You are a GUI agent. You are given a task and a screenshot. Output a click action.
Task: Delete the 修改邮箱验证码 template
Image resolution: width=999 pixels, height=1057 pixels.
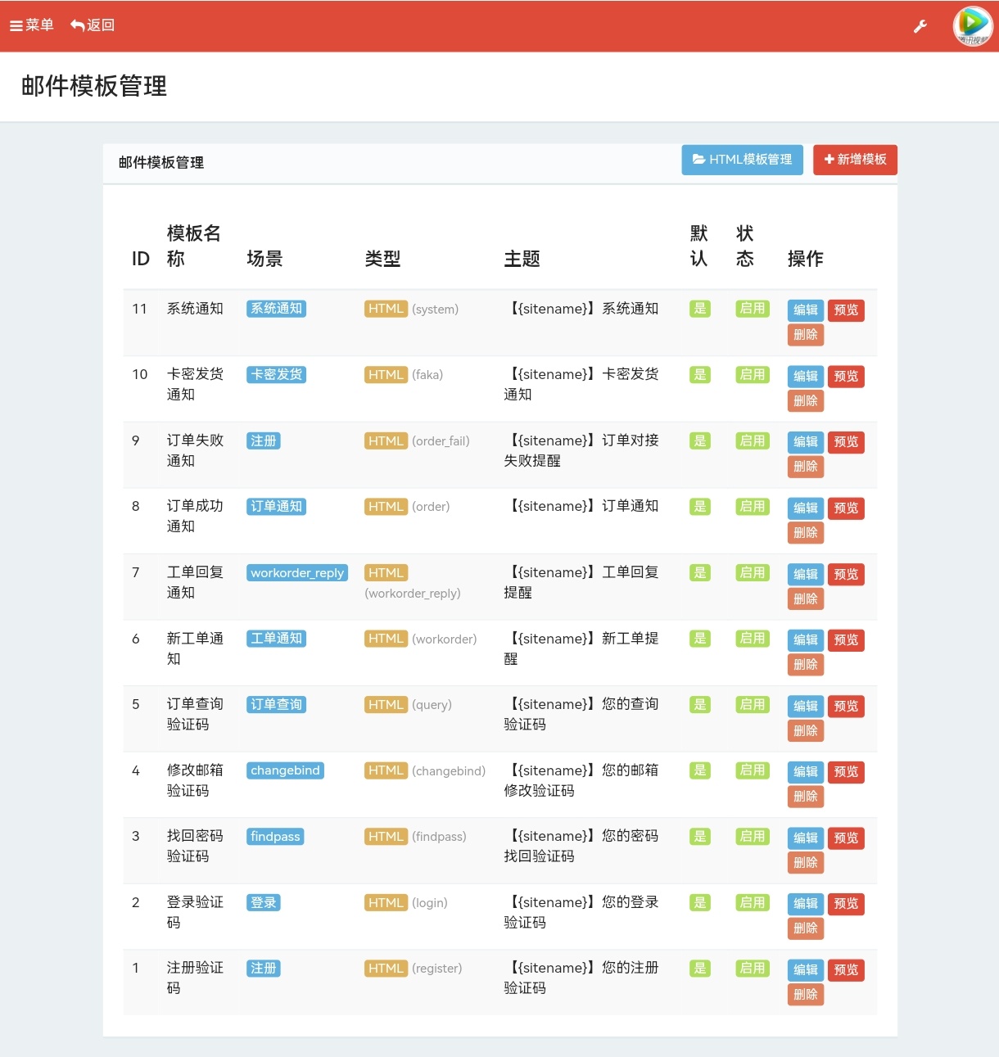pyautogui.click(x=806, y=797)
